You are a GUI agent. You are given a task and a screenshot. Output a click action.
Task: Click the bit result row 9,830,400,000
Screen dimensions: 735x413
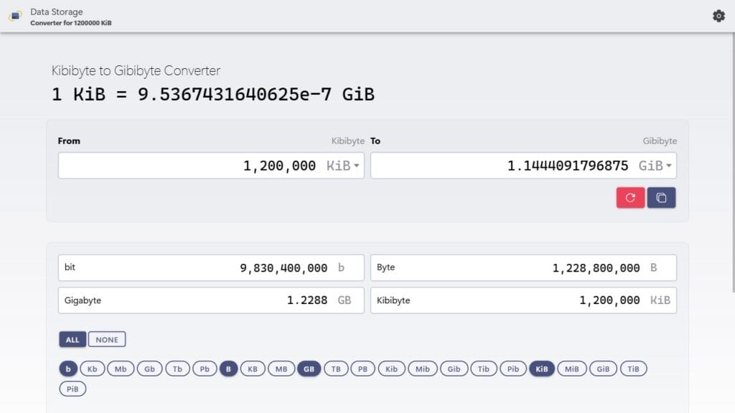coord(211,268)
